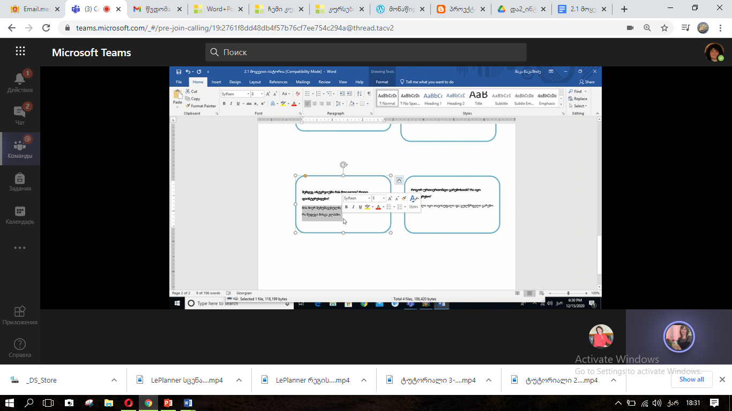Screen dimensions: 732x411
Task: Open Task View on the taskbar
Action: pos(49,403)
